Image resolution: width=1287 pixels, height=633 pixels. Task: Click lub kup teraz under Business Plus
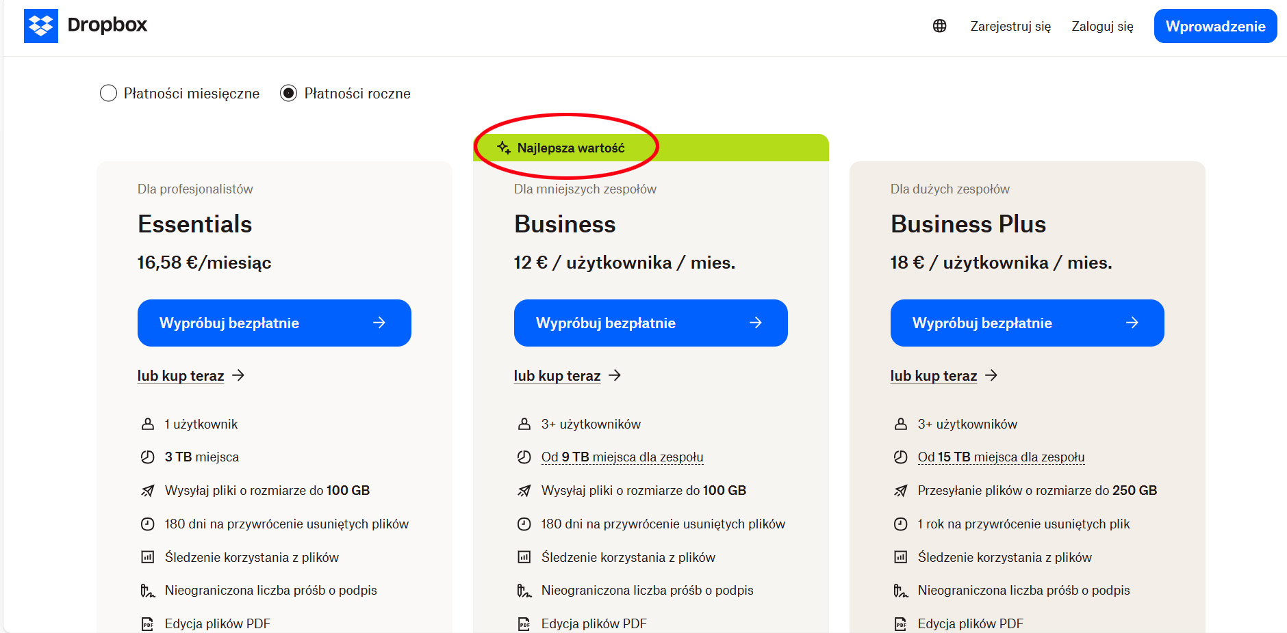click(944, 376)
